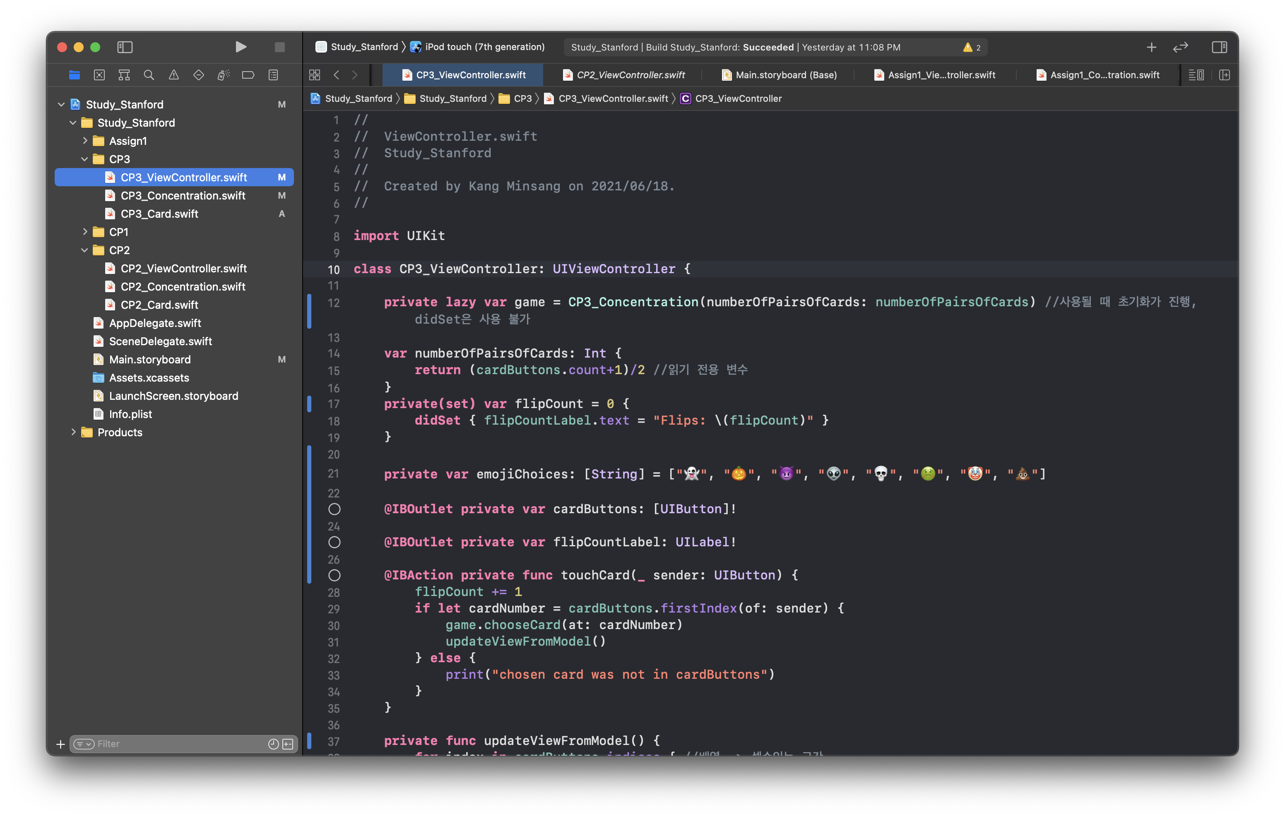This screenshot has height=817, width=1285.
Task: Open the Issue navigator warning icon
Action: pyautogui.click(x=174, y=75)
